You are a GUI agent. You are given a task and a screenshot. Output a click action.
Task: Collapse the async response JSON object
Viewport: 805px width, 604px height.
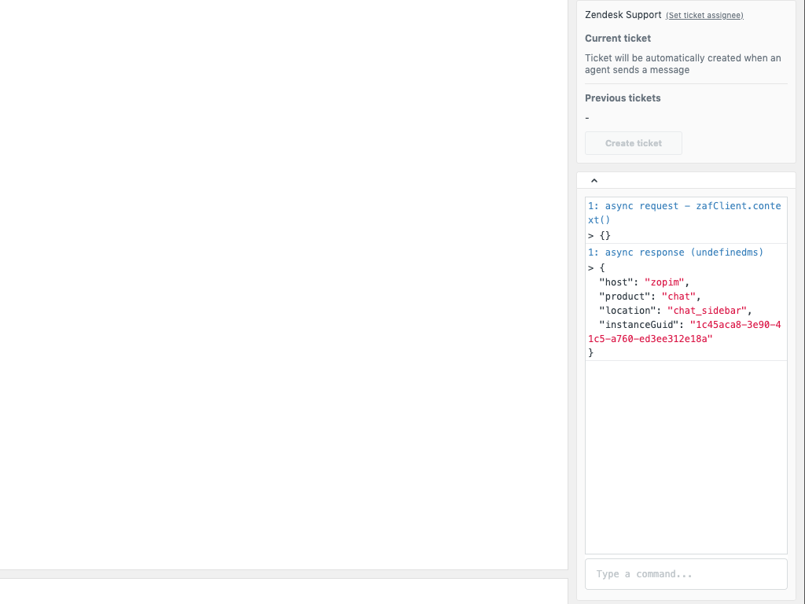591,268
